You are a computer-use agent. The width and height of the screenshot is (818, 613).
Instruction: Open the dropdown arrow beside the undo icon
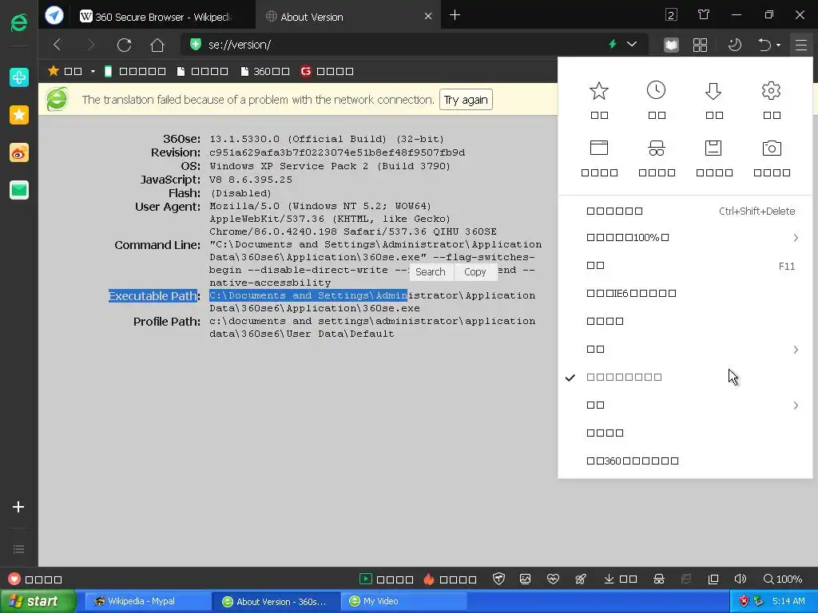(x=778, y=45)
